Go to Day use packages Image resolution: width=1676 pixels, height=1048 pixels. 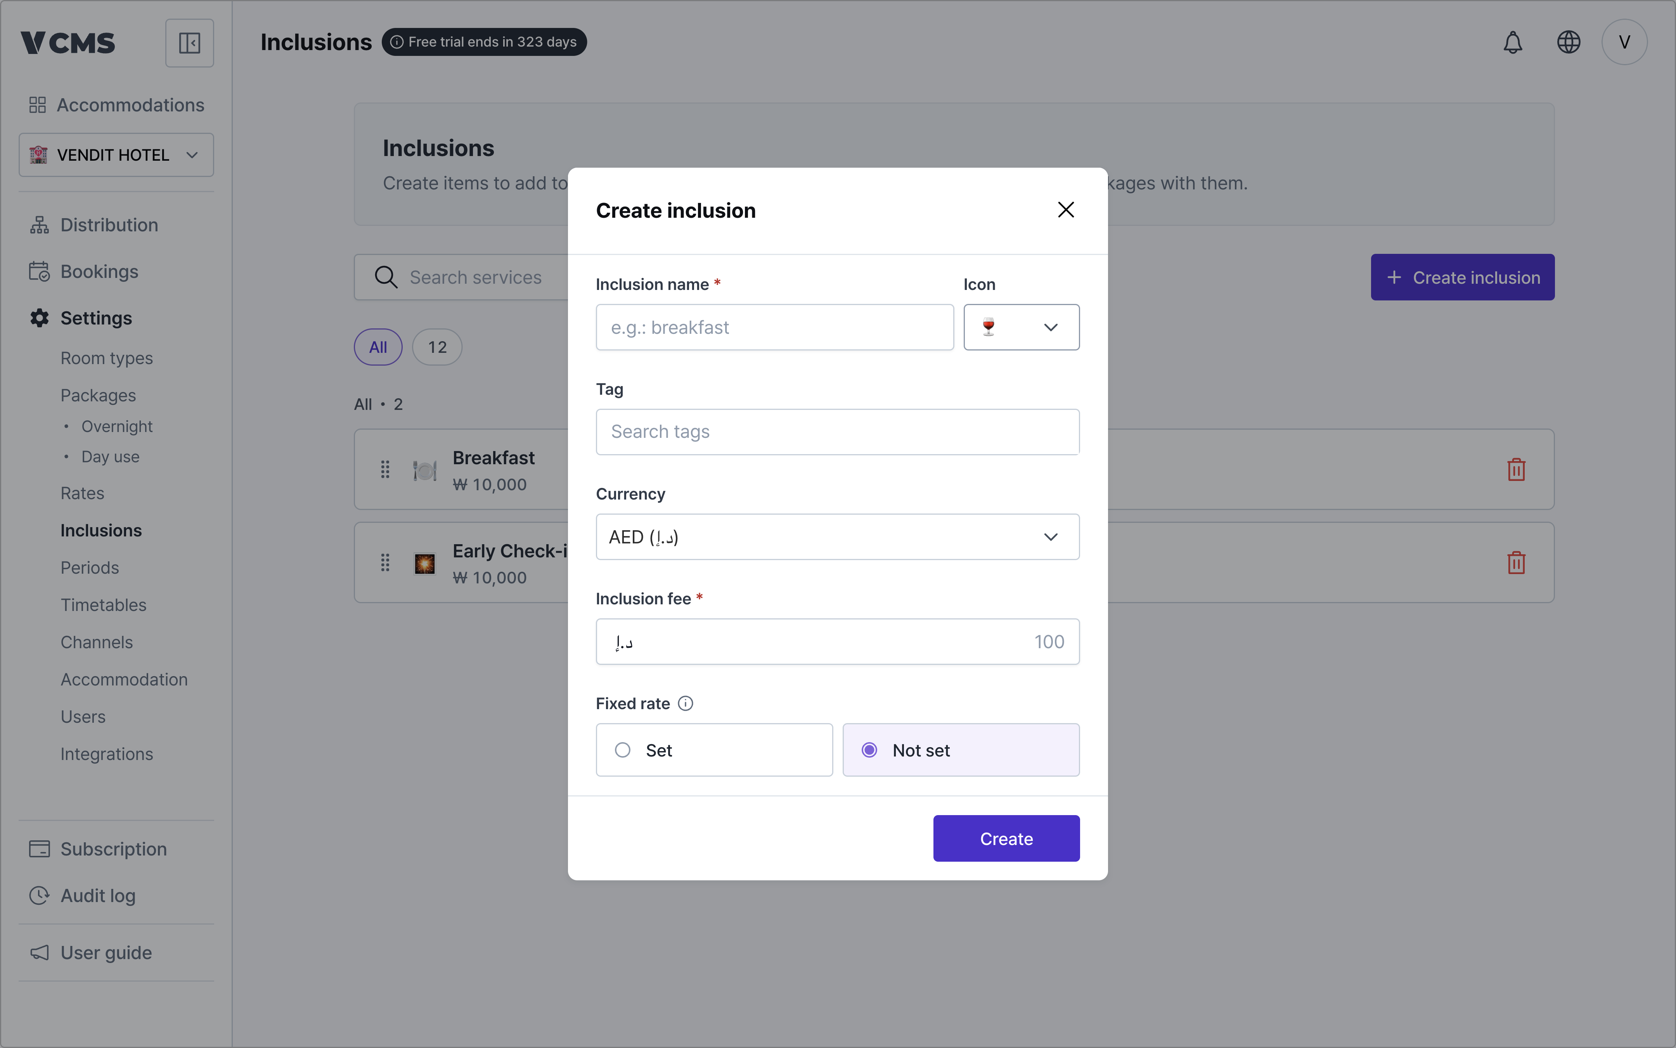click(111, 457)
